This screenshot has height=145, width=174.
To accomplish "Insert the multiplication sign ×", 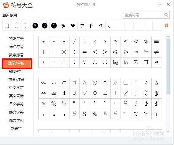I will pos(64,52).
